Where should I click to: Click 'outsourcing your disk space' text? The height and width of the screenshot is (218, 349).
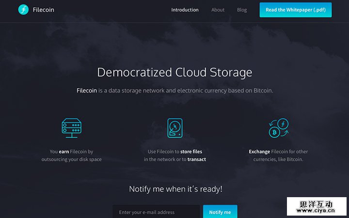[71, 159]
